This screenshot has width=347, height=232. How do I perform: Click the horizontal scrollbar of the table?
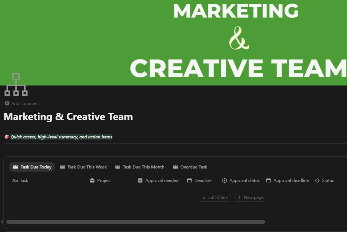[136, 222]
